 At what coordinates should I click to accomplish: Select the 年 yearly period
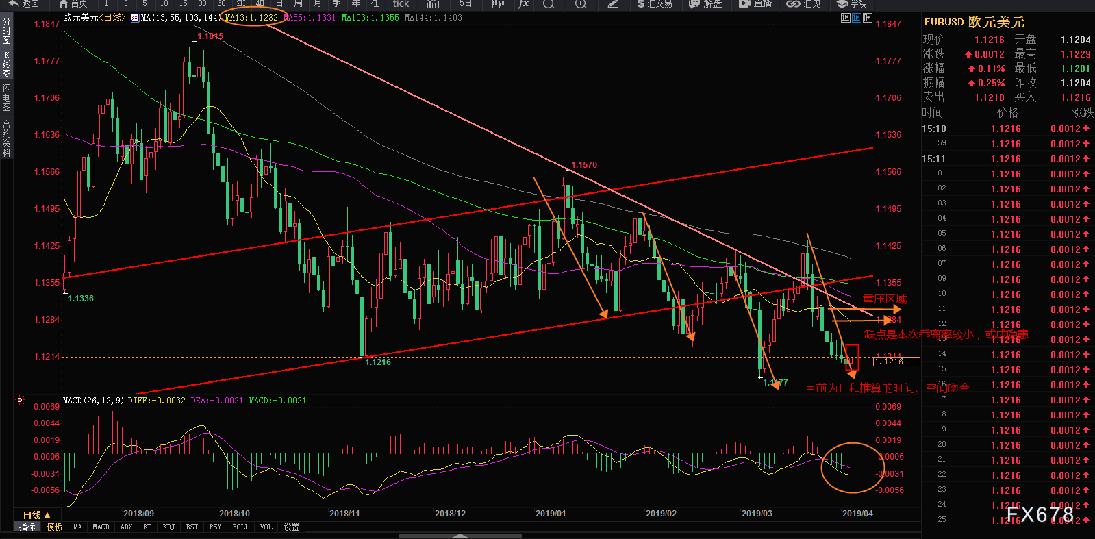(x=355, y=3)
